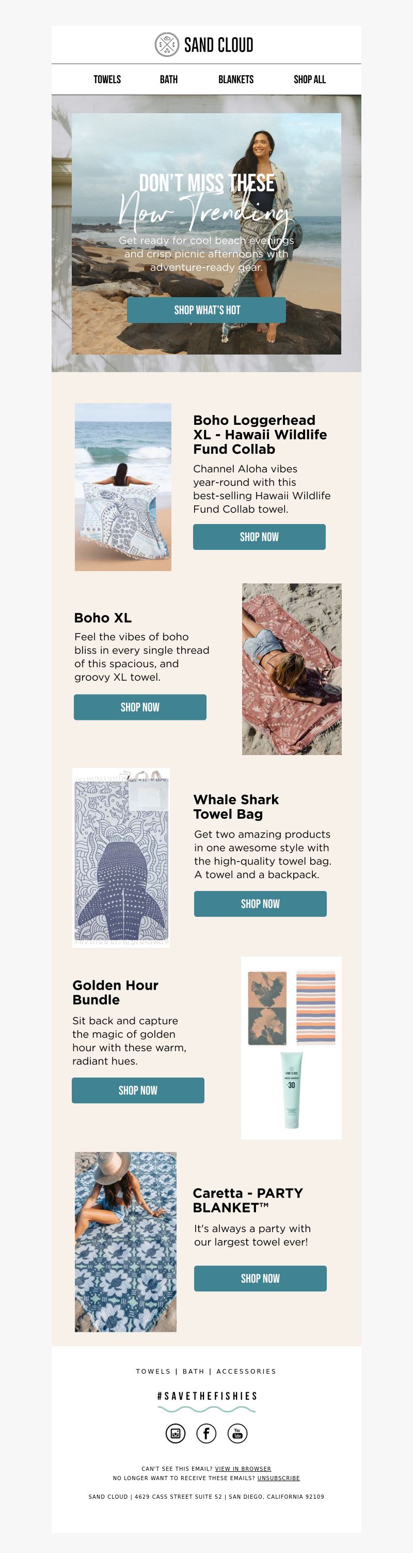Image resolution: width=413 pixels, height=1553 pixels.
Task: Open the Accessories footer link
Action: click(246, 1371)
